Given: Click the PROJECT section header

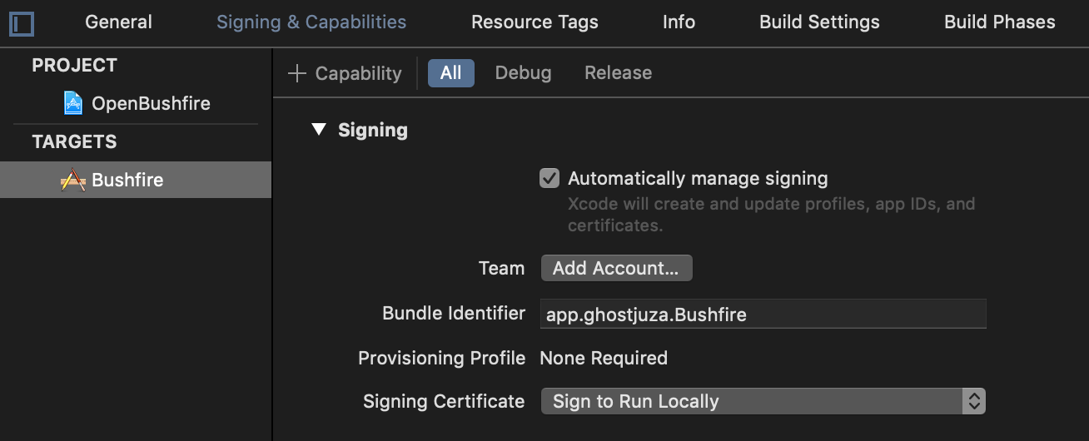Looking at the screenshot, I should pyautogui.click(x=74, y=65).
